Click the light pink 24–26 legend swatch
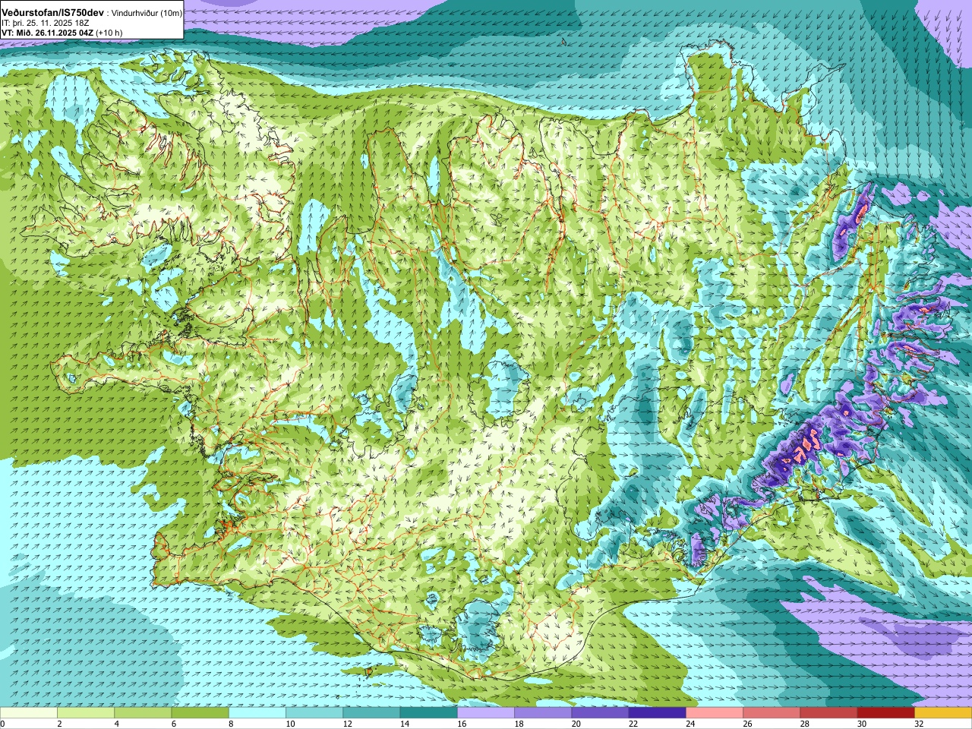 pos(715,713)
